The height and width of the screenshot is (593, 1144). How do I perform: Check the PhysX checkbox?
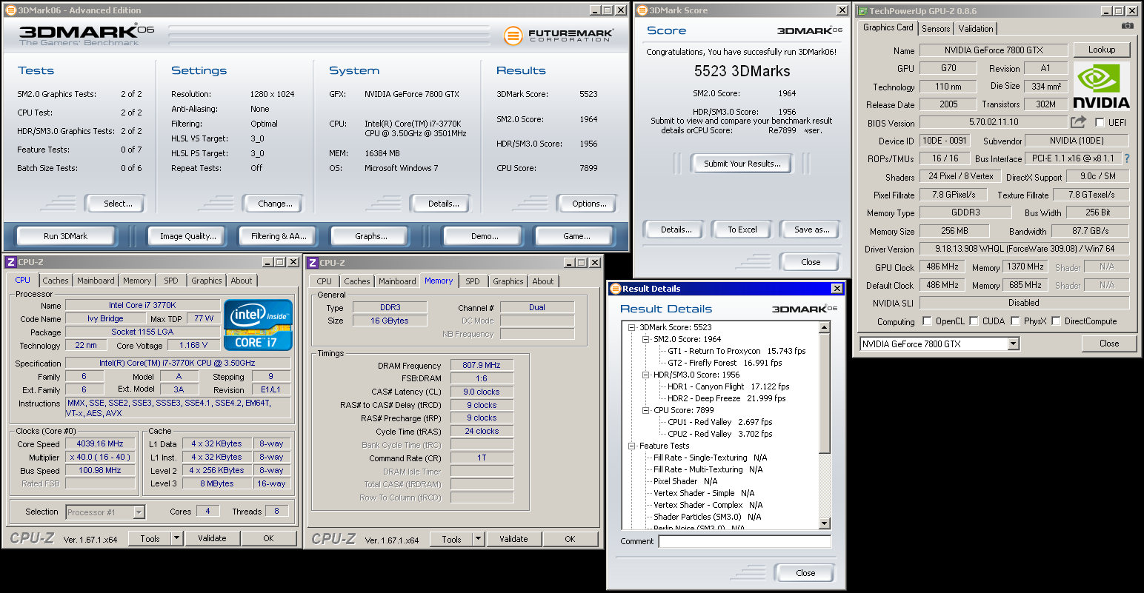pyautogui.click(x=1014, y=321)
